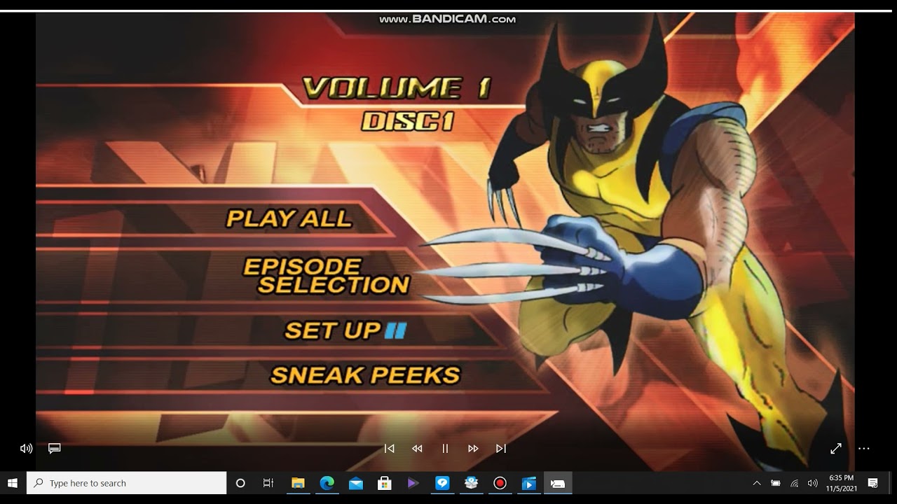897x504 pixels.
Task: Skip to the previous chapter
Action: (x=390, y=449)
